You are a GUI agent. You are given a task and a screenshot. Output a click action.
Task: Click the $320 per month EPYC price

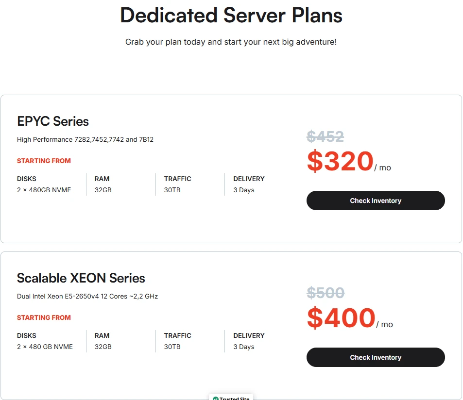pyautogui.click(x=349, y=161)
